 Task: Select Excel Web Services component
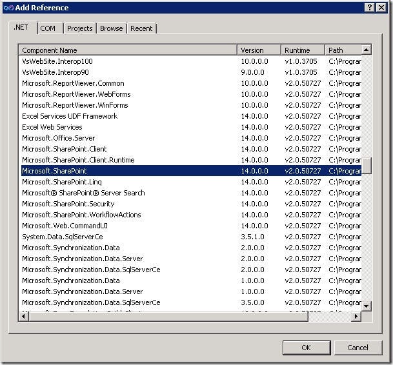[191, 127]
